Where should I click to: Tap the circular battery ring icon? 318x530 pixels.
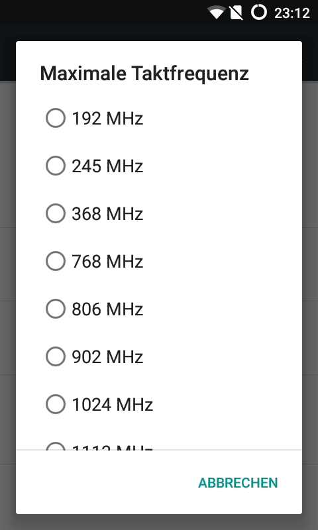[x=259, y=12]
